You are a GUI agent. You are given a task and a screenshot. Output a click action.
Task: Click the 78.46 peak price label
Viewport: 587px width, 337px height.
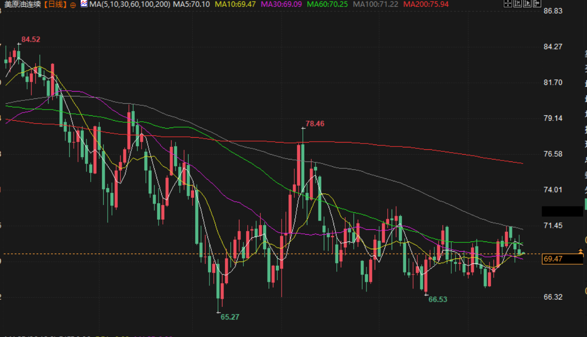click(315, 124)
